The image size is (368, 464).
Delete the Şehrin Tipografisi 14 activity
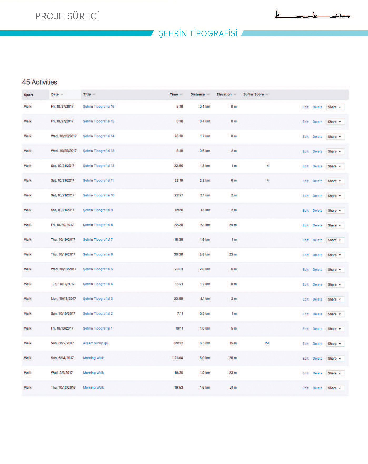(x=317, y=137)
